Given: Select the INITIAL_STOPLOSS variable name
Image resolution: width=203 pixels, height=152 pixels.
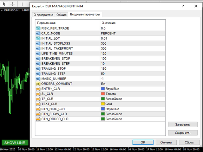Looking at the screenshot, I should click(x=56, y=43).
